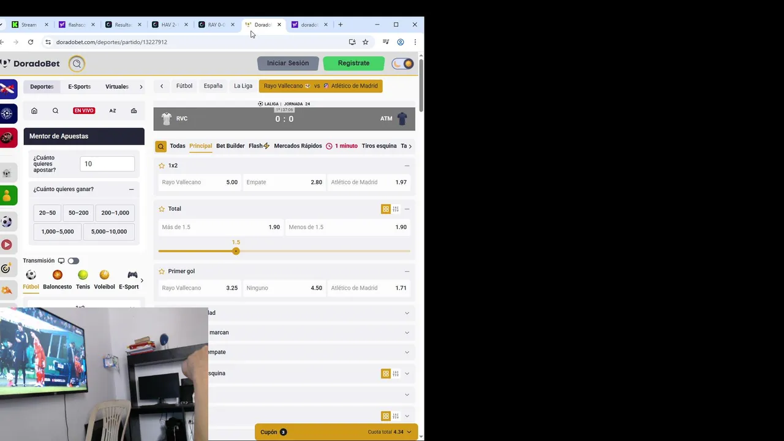784x441 pixels.
Task: Favorite the 1x2 market star
Action: 162,165
